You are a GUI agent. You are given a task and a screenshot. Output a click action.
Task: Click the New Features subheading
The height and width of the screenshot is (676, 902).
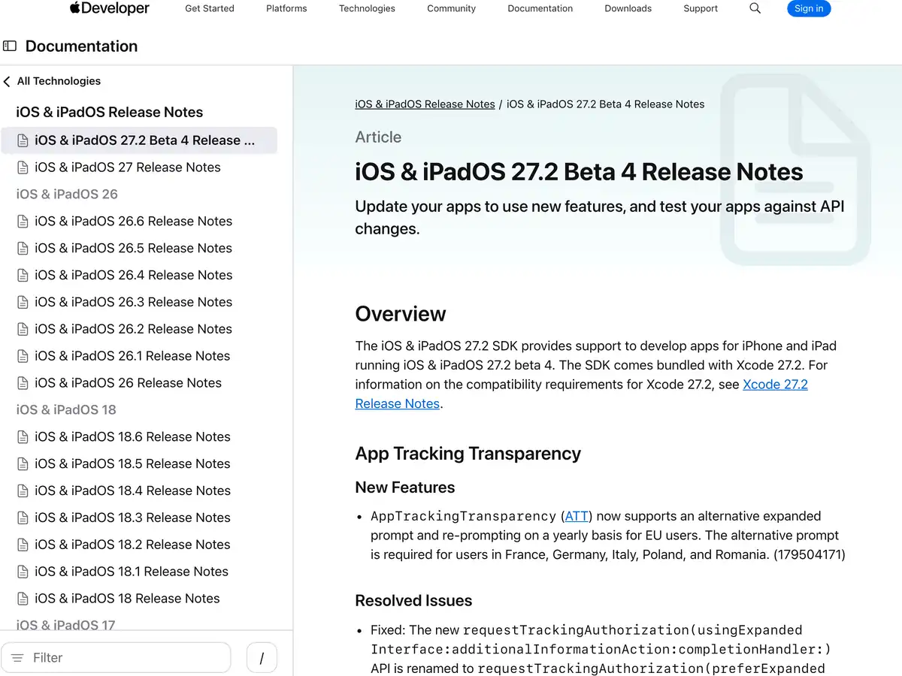(x=404, y=487)
